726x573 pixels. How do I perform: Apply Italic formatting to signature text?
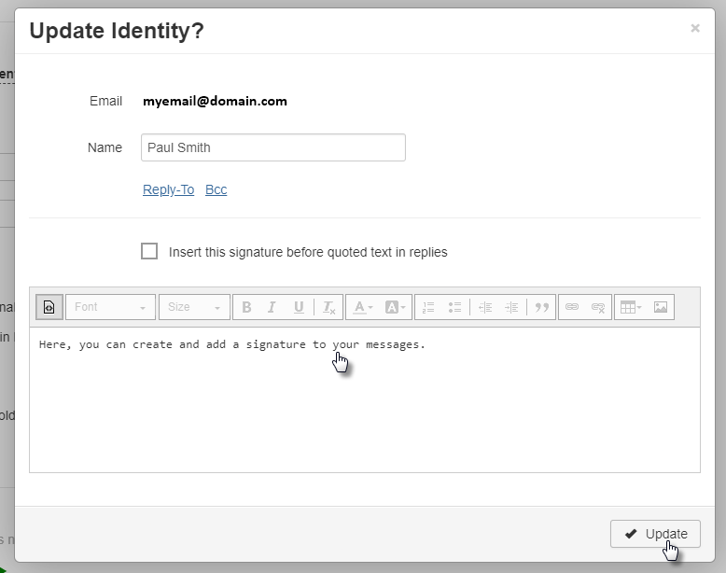(272, 307)
